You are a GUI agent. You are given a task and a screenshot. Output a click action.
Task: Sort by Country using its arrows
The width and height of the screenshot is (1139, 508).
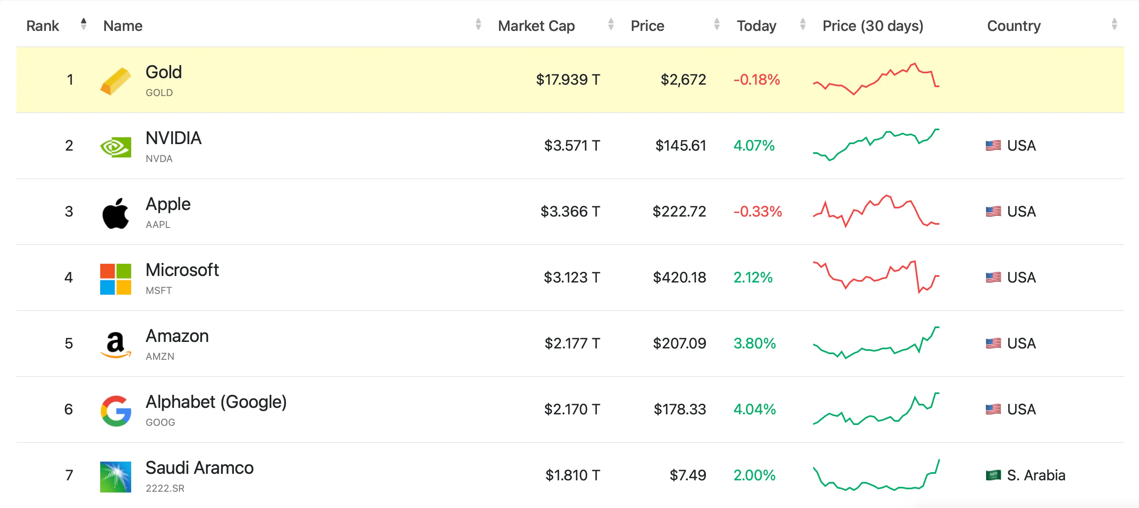tap(1114, 24)
